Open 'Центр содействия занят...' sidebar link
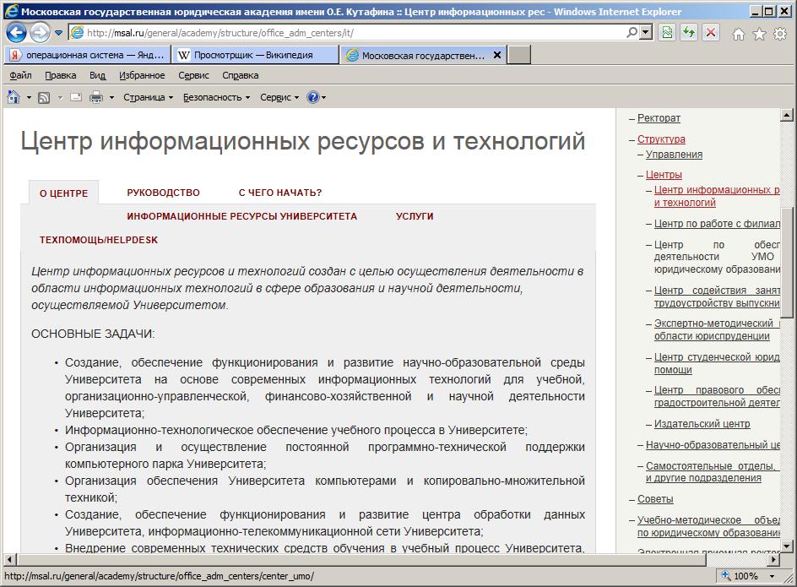The height and width of the screenshot is (587, 797). click(x=717, y=296)
